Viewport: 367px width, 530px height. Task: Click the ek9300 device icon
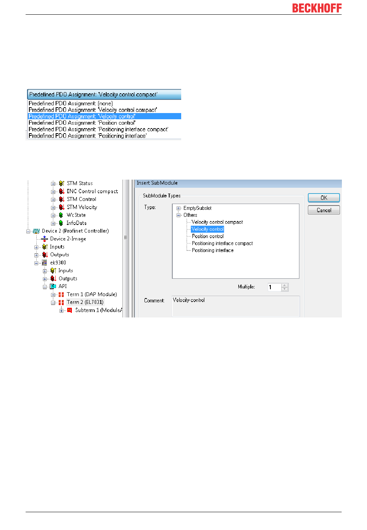tap(44, 263)
